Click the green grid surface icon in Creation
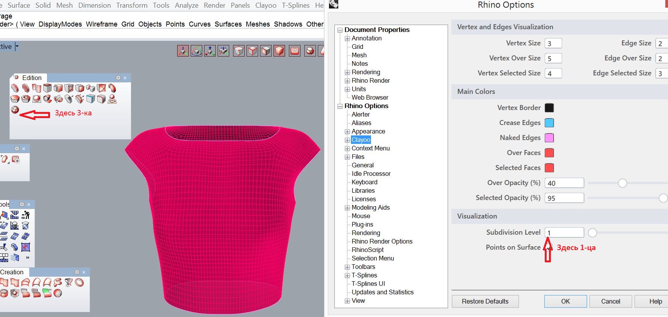The width and height of the screenshot is (668, 317). tap(47, 293)
